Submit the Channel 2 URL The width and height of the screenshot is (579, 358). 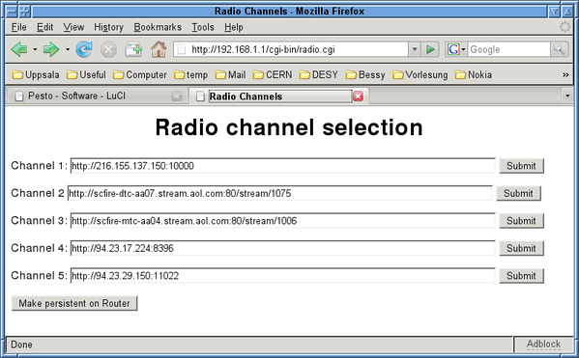[518, 193]
